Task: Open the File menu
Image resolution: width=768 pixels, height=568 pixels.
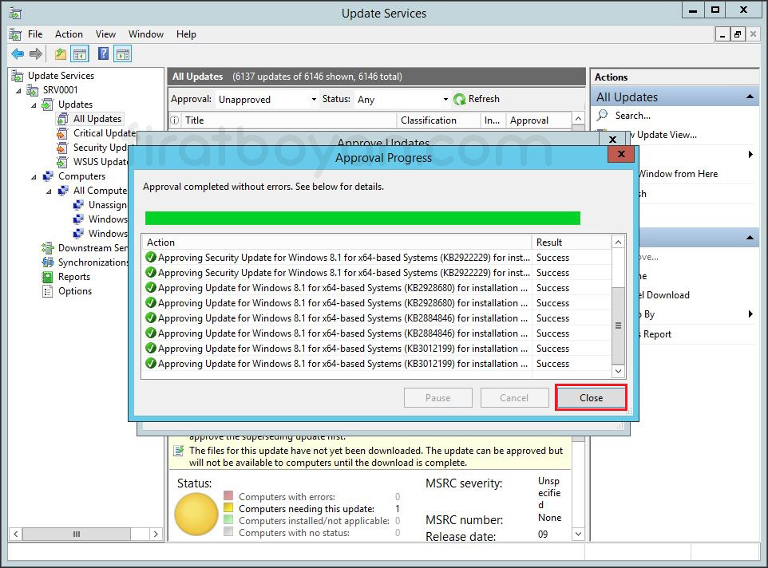Action: coord(35,34)
